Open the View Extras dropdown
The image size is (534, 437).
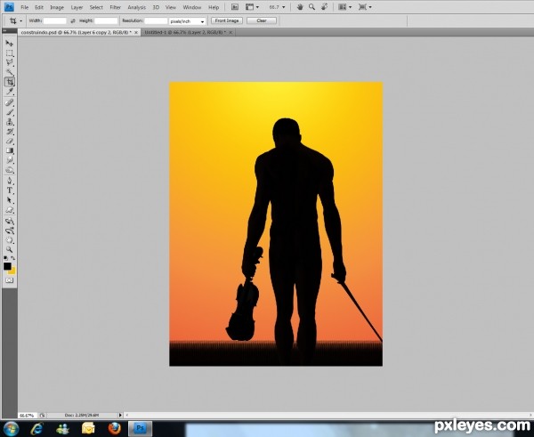point(253,7)
